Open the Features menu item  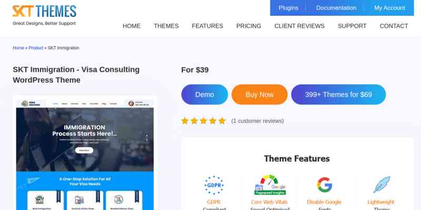[207, 26]
